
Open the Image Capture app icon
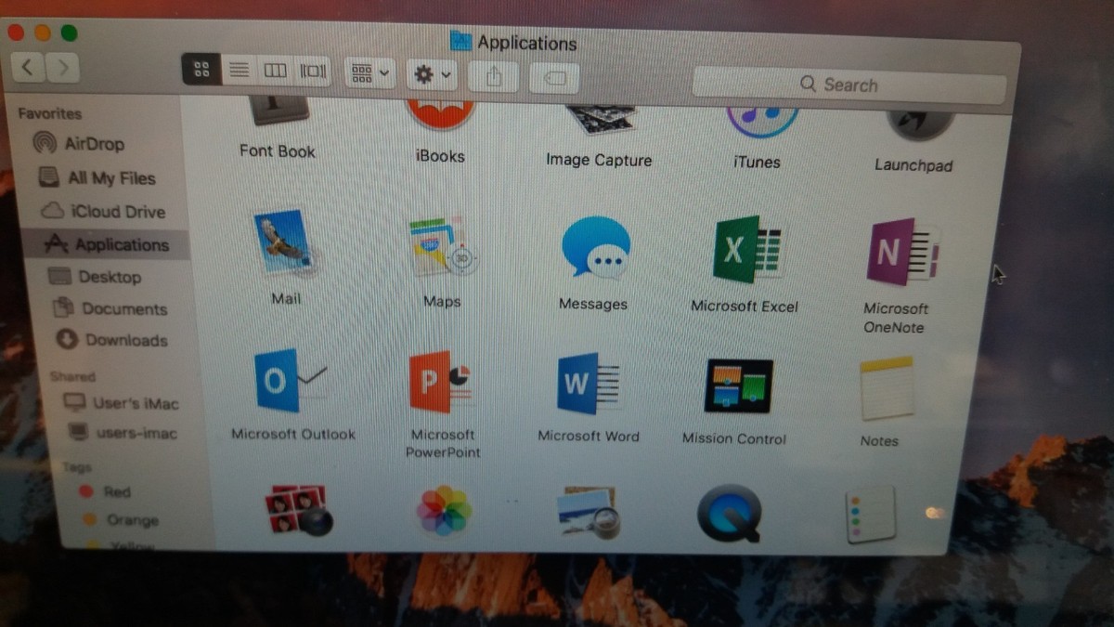(x=601, y=119)
